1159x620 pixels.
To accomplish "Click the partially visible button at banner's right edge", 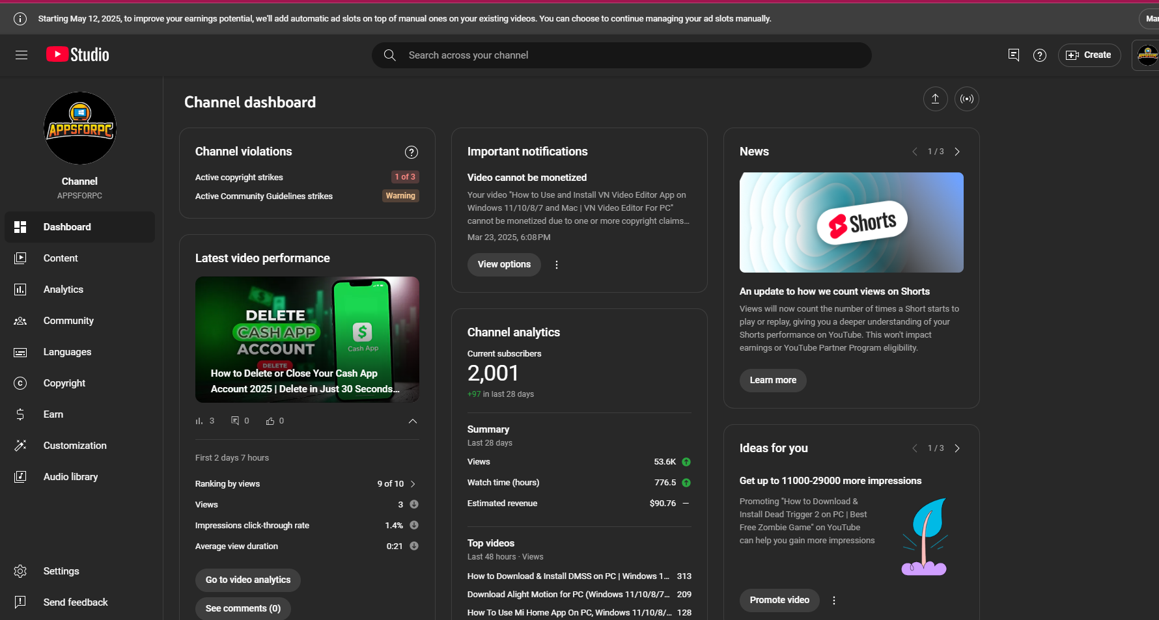I will click(x=1149, y=19).
